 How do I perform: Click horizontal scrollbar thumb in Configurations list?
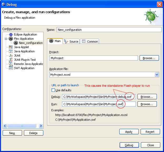[22, 126]
